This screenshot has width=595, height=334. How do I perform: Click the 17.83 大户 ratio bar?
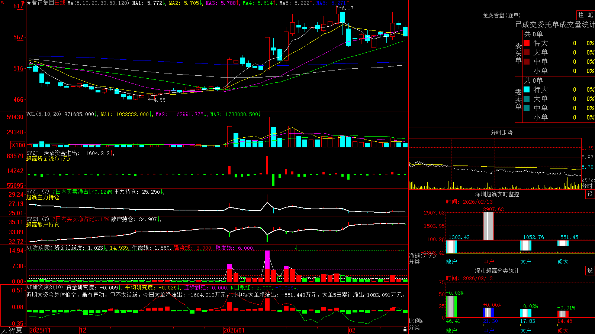coord(526,313)
